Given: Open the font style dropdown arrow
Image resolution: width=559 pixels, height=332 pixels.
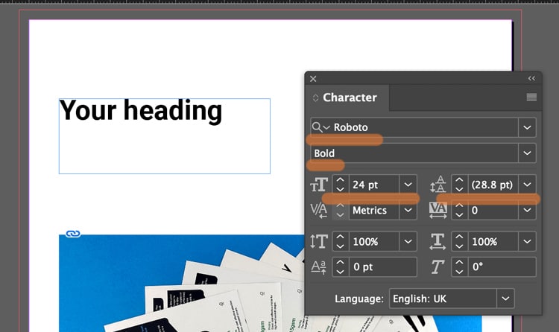Looking at the screenshot, I should tap(527, 153).
